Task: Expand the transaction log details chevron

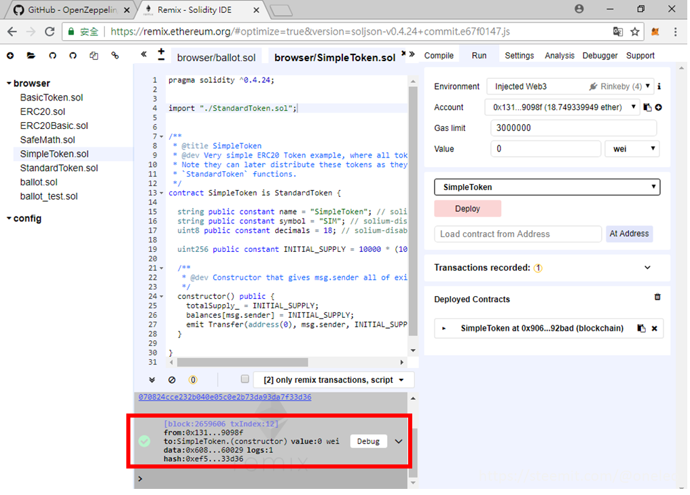Action: (399, 441)
